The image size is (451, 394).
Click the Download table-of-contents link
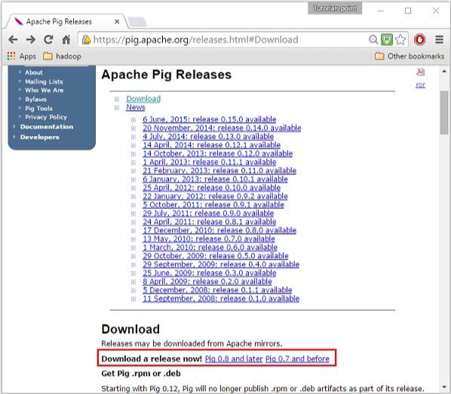point(143,99)
